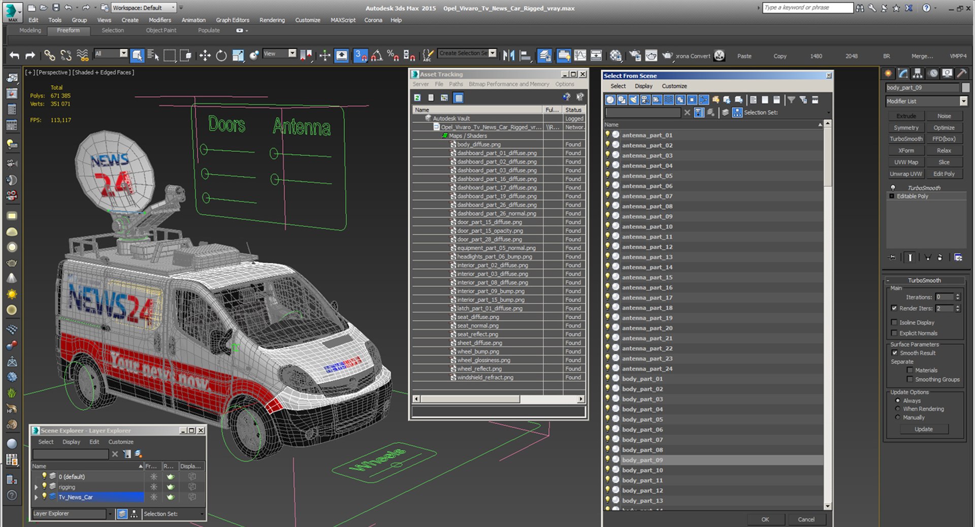Click the Redo arrow in main toolbar
This screenshot has height=527, width=975.
tap(30, 55)
